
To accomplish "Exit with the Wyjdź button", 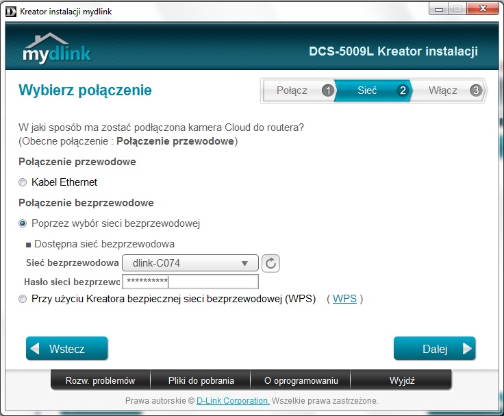I will (401, 380).
